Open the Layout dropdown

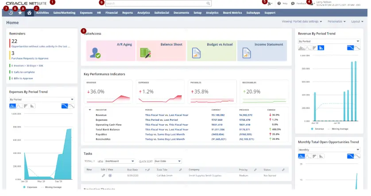tap(357, 22)
